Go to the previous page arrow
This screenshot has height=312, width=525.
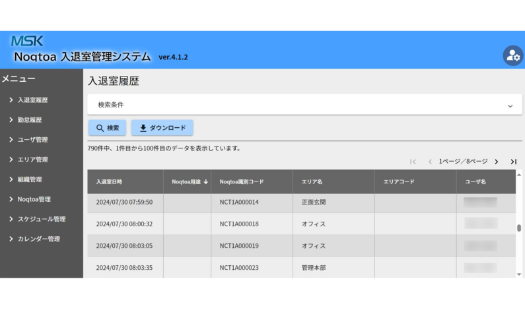pos(430,162)
